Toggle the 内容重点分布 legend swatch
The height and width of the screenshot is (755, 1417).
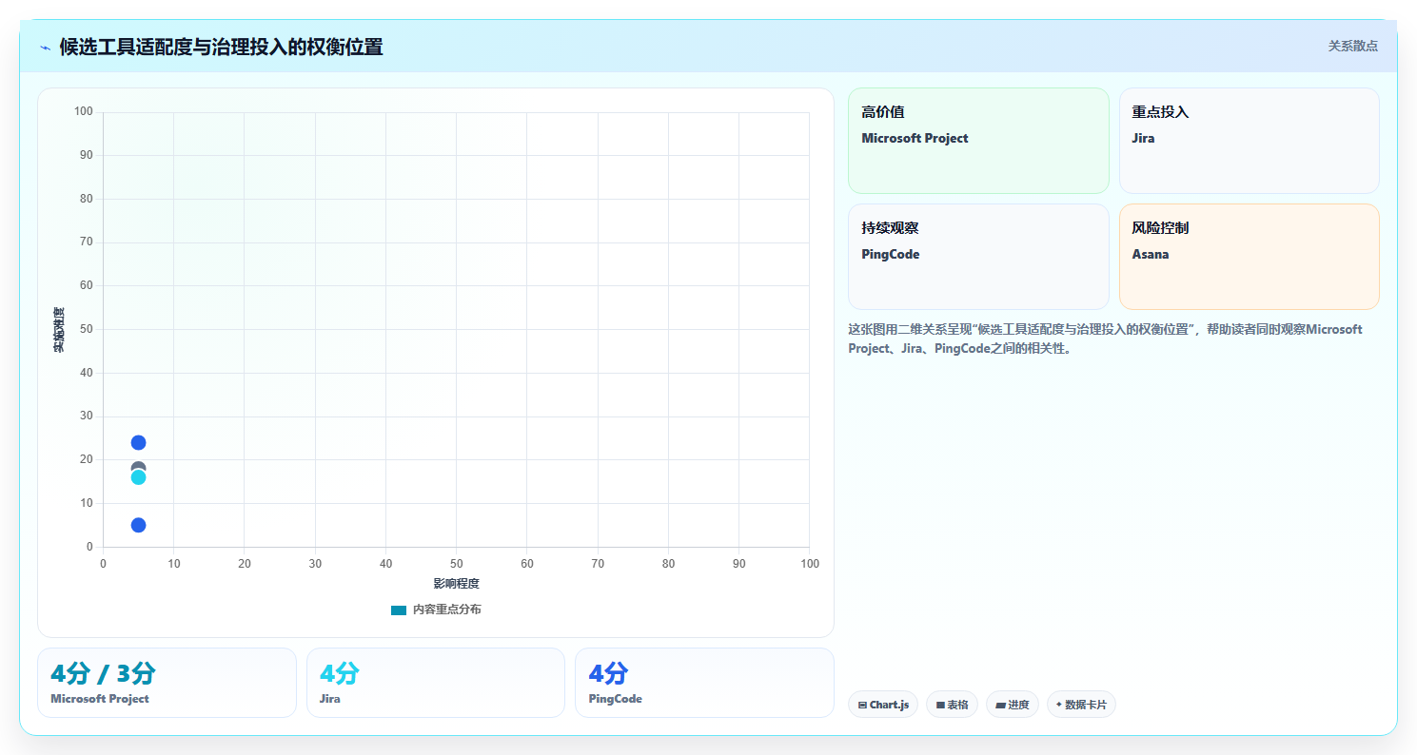pos(399,610)
